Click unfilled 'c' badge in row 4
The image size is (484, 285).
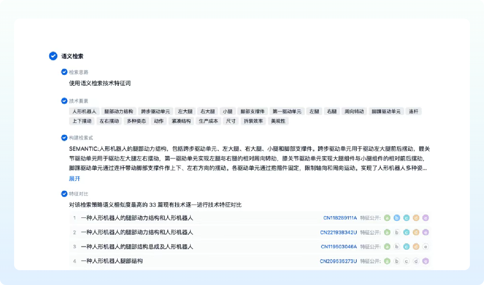pyautogui.click(x=406, y=261)
